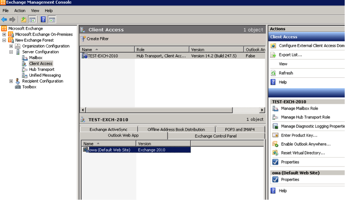The width and height of the screenshot is (345, 200).
Task: Sort virtual directories by Version column
Action: pyautogui.click(x=163, y=144)
